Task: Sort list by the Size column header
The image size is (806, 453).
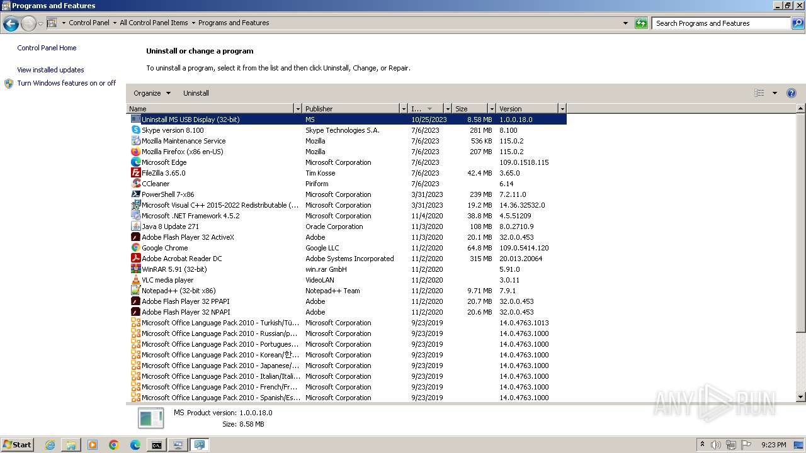Action: [x=470, y=109]
